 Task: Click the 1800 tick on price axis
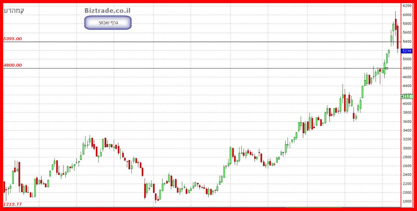tap(407, 201)
